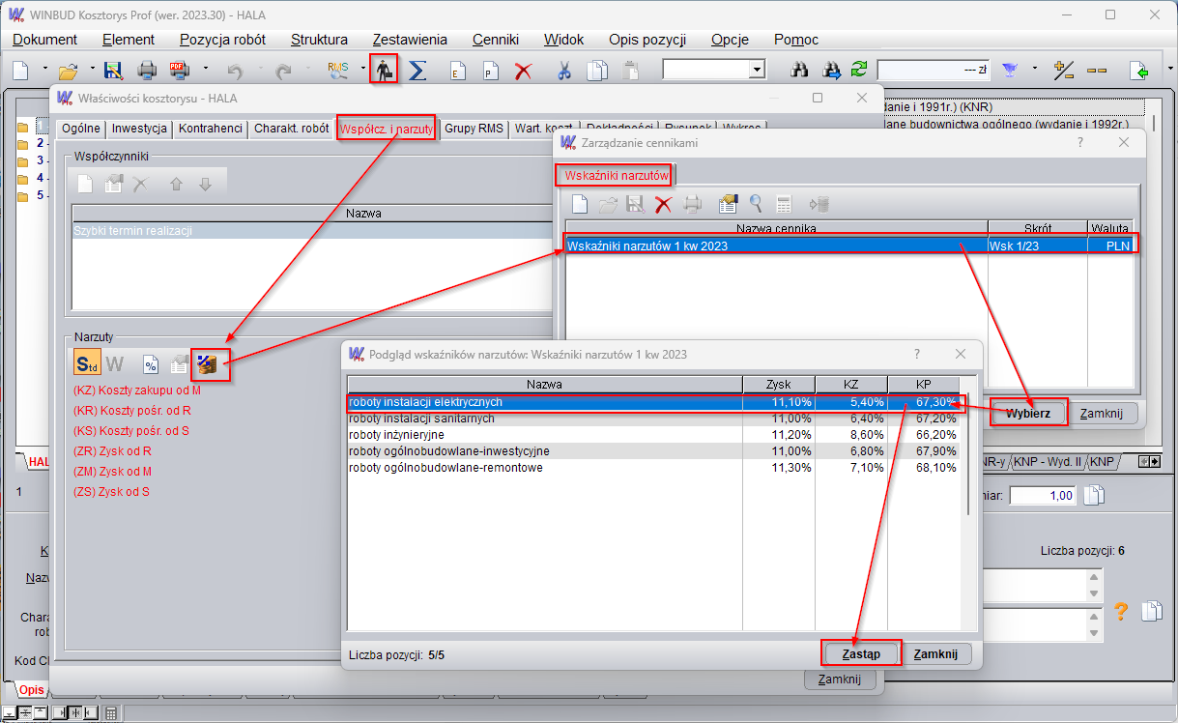
Task: Open the dropdown arrow beside the PDF icon
Action: point(205,71)
